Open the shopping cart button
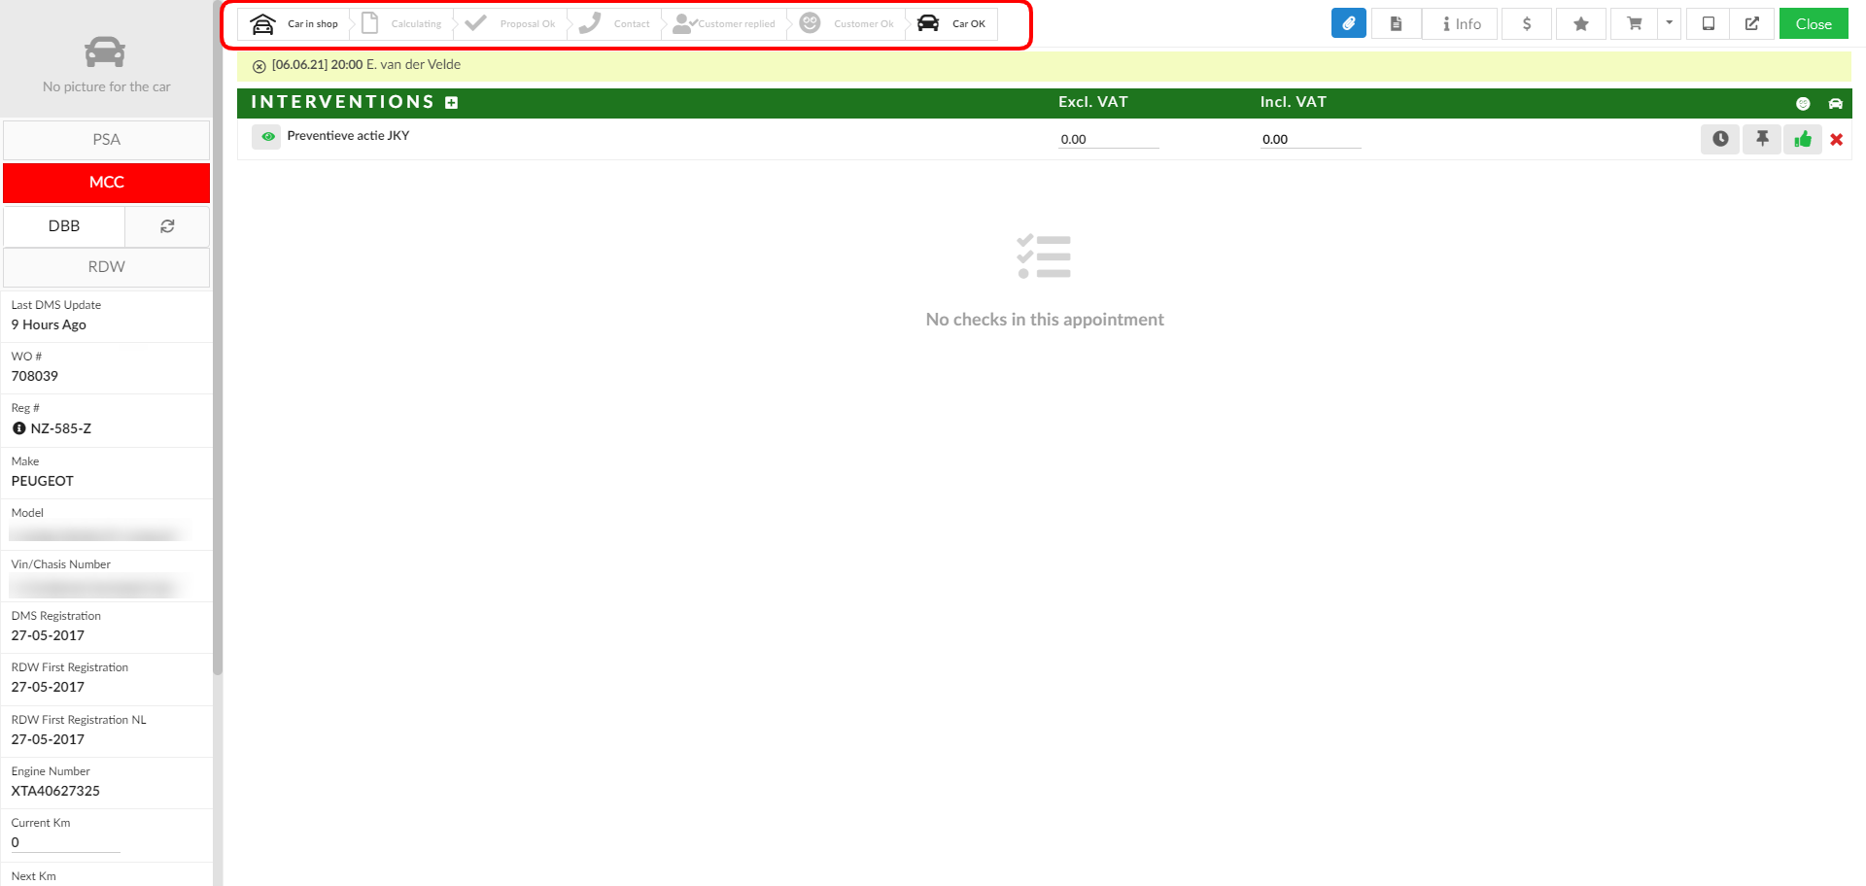Screen dimensions: 1866x886 pos(1634,23)
